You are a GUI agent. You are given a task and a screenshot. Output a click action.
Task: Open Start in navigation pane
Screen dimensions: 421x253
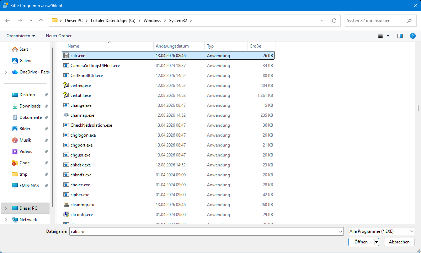pos(23,49)
